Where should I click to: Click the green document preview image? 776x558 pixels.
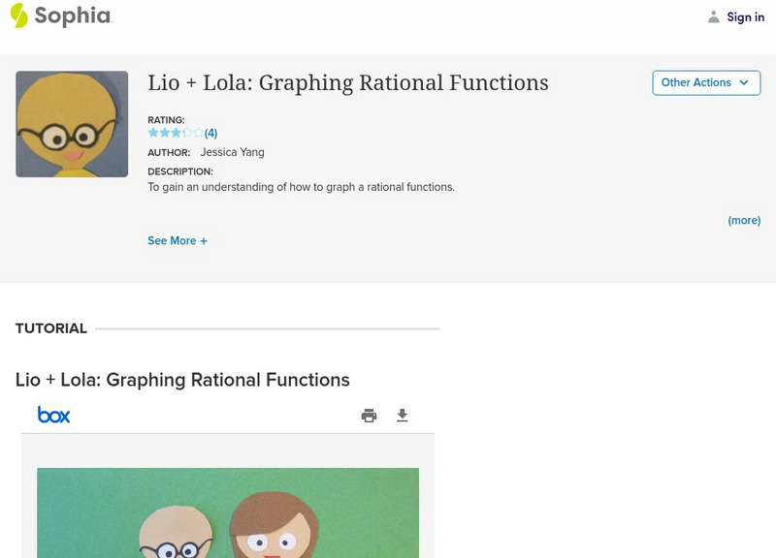228,512
